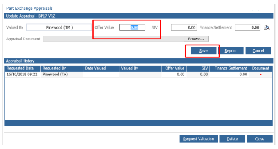Click the Valued By field showing Pinewood (TM)
The image size is (278, 149).
(x=59, y=27)
